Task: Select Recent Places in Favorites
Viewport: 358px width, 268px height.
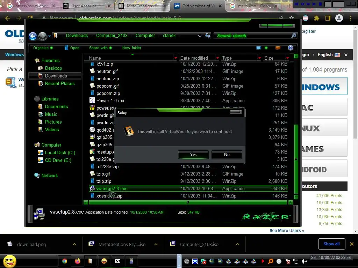Action: click(x=59, y=84)
